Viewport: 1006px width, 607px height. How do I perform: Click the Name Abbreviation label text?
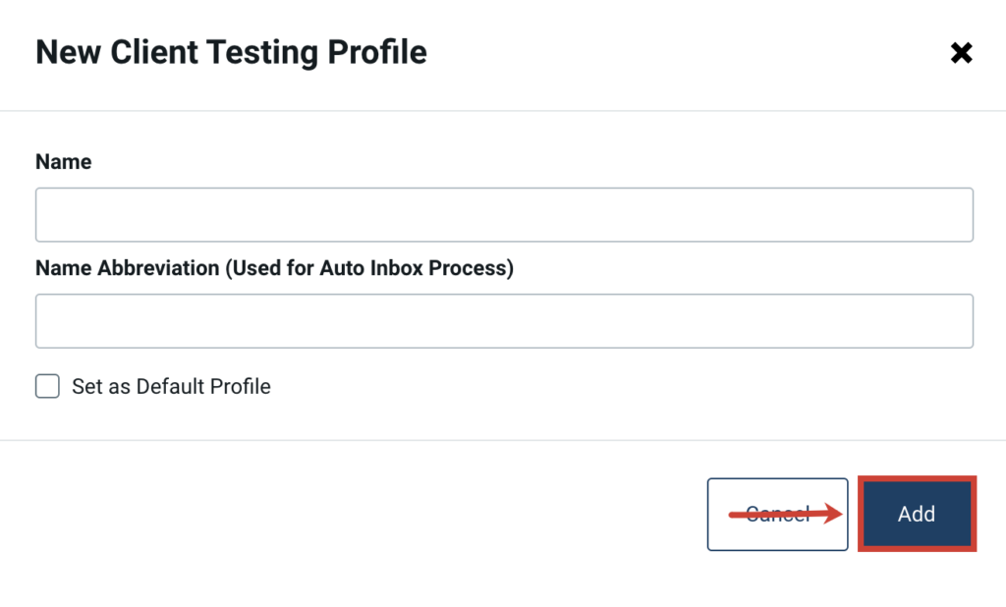coord(275,267)
